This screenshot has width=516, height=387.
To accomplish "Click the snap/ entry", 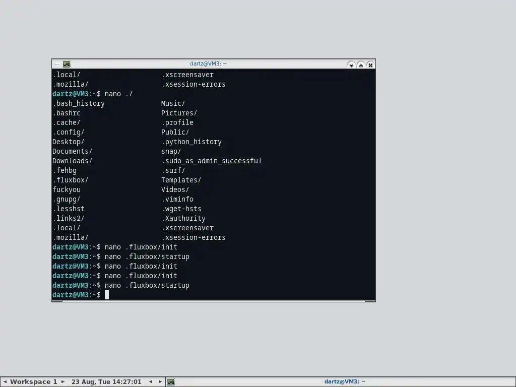I will tap(171, 151).
